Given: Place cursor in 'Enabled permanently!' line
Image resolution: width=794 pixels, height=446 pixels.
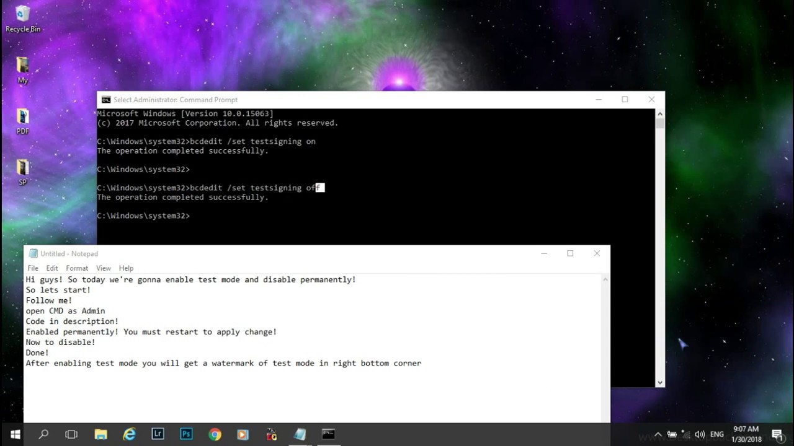Looking at the screenshot, I should pyautogui.click(x=151, y=332).
